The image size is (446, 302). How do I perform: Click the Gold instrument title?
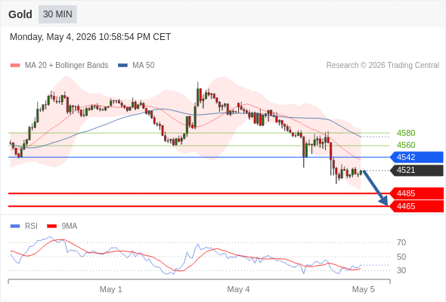20,14
